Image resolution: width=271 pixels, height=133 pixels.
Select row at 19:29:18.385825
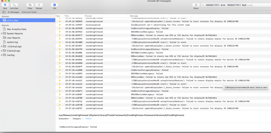tap(163, 21)
